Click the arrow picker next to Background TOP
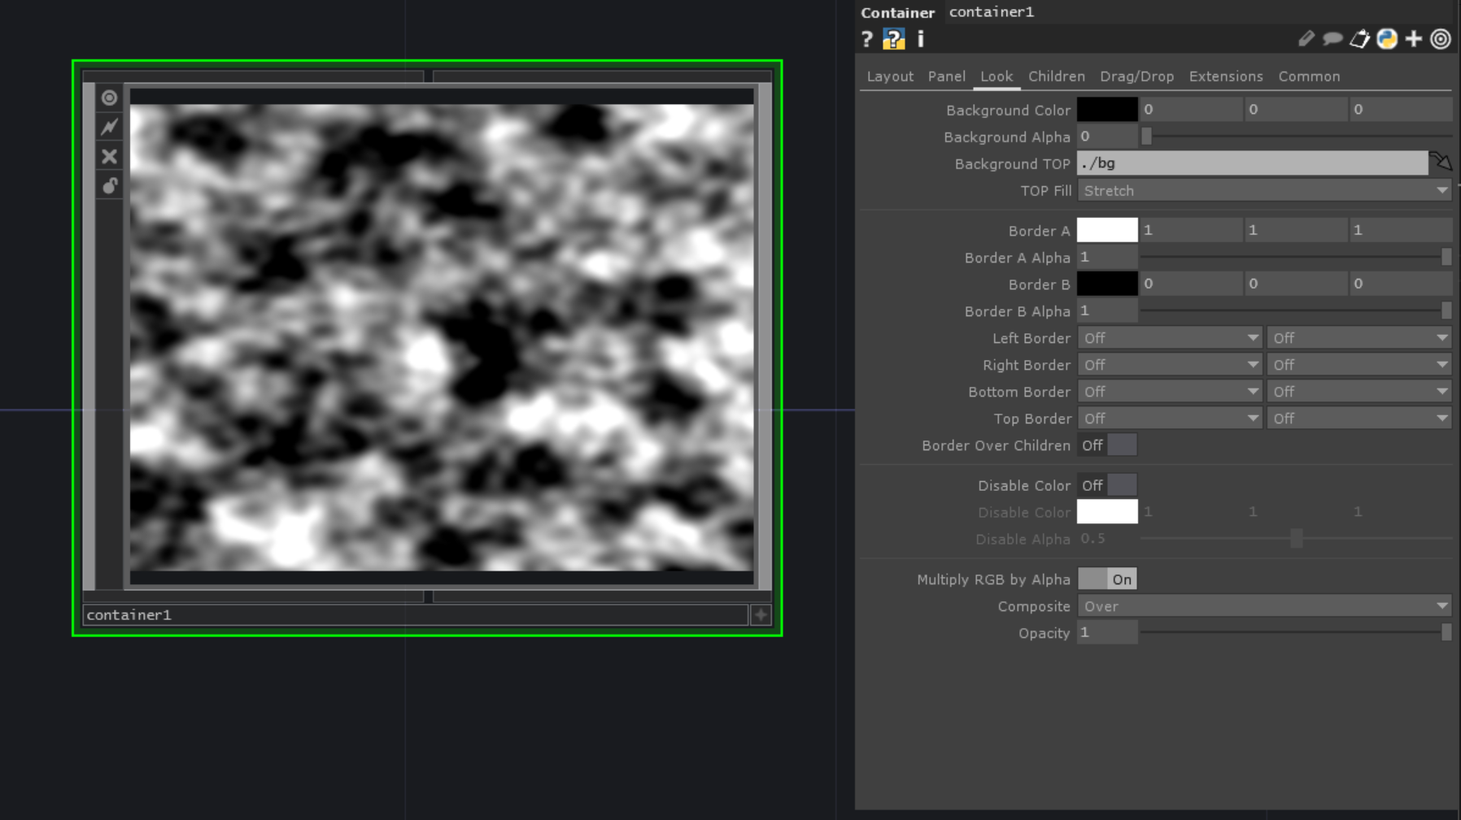This screenshot has width=1461, height=820. (x=1441, y=162)
